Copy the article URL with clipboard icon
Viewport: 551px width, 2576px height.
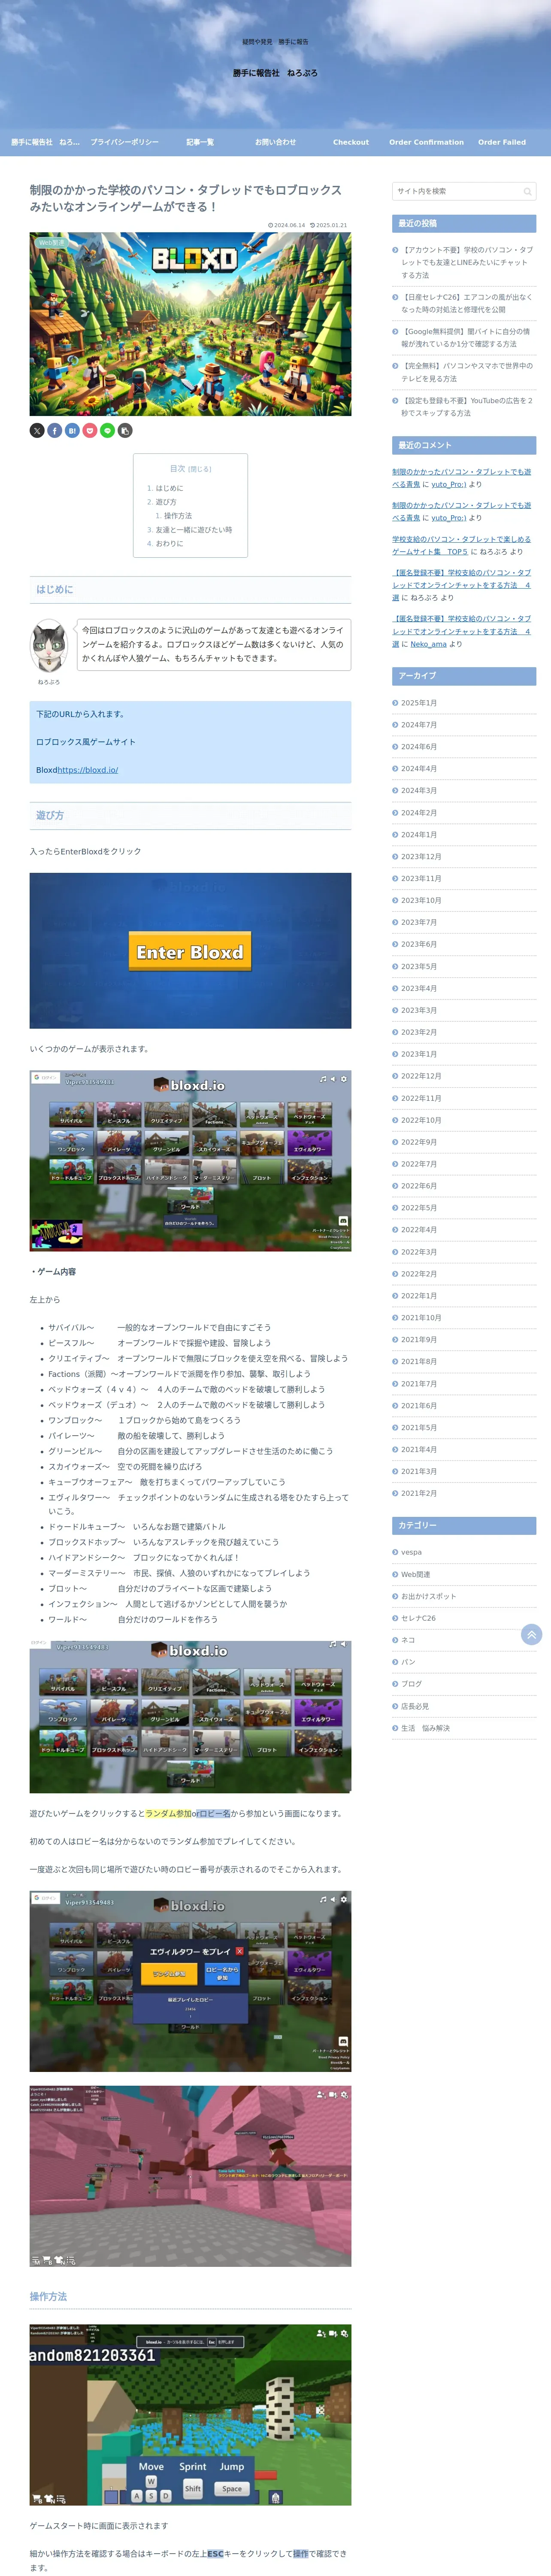(x=125, y=430)
